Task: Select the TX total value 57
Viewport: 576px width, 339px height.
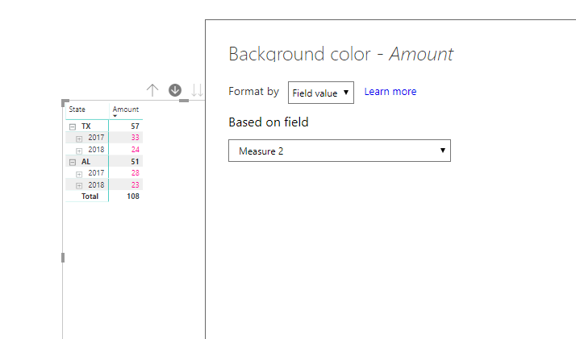Action: [x=135, y=126]
